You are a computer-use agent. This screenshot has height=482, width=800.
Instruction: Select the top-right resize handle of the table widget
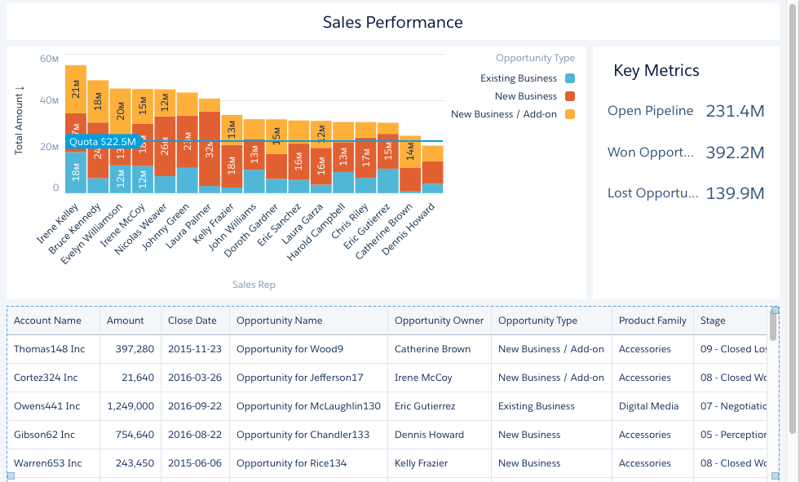[775, 310]
